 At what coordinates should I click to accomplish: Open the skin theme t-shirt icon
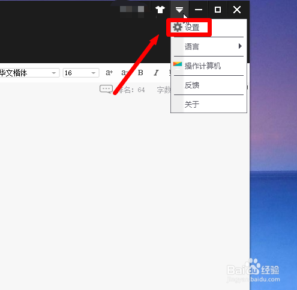[x=160, y=10]
